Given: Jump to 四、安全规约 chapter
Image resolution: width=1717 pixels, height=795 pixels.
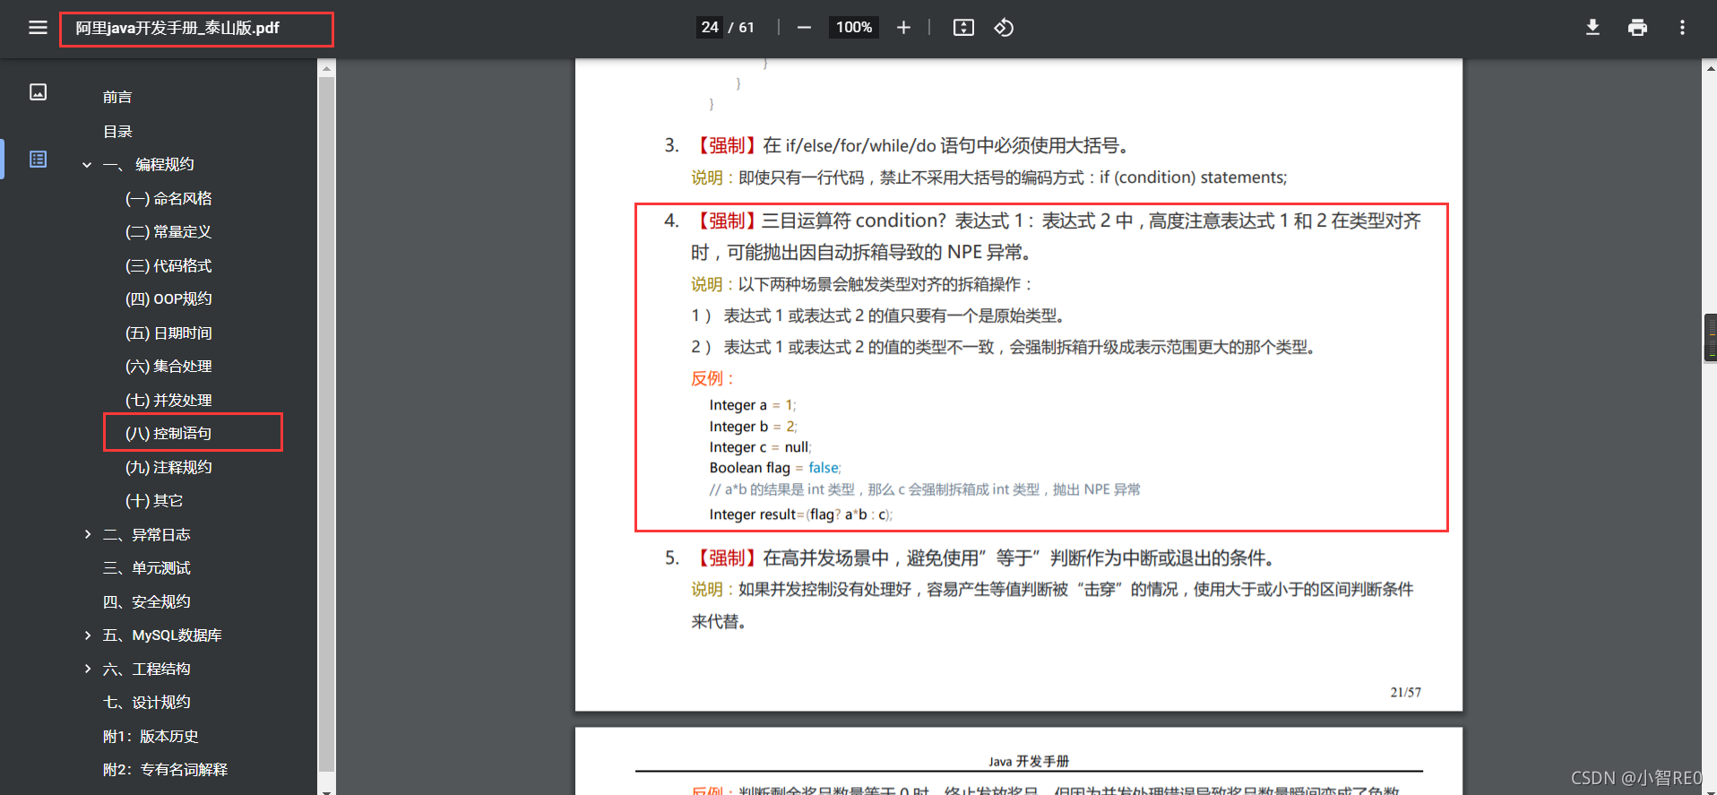Looking at the screenshot, I should click(147, 601).
